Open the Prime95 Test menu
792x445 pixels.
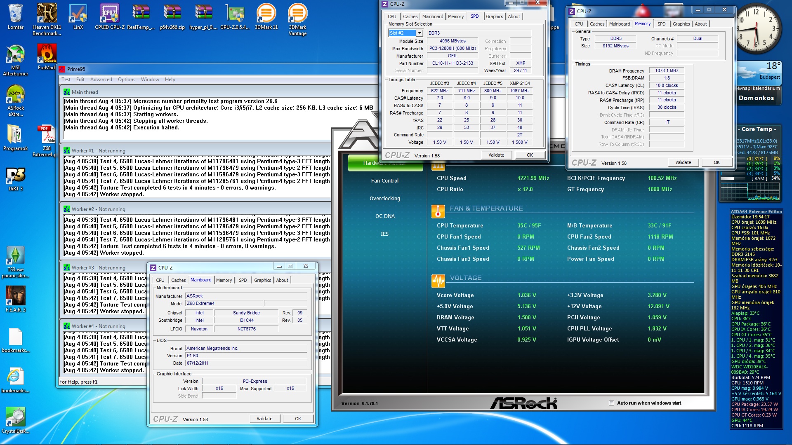[x=66, y=80]
